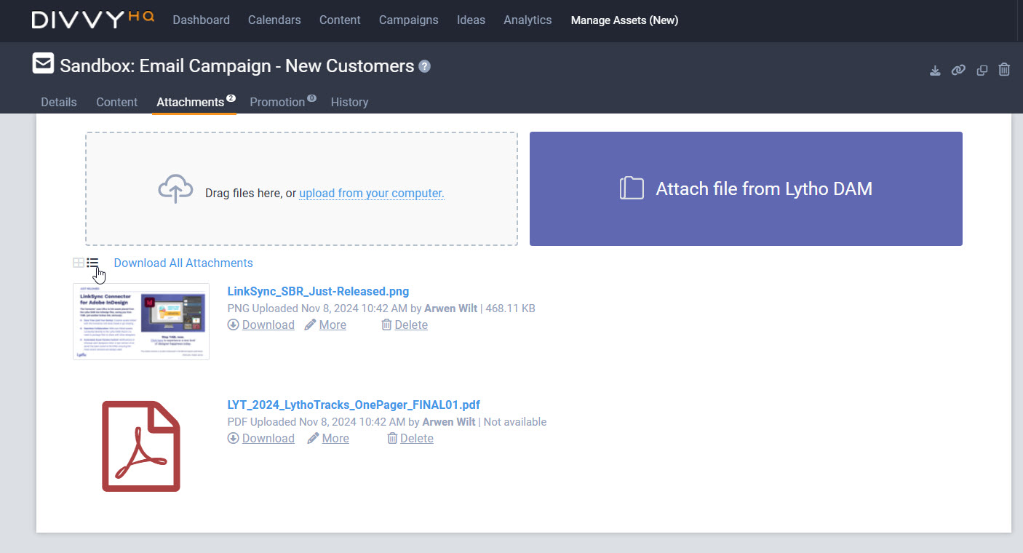
Task: Click Download All Attachments
Action: [183, 263]
